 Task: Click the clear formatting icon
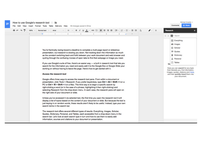tap(141, 30)
